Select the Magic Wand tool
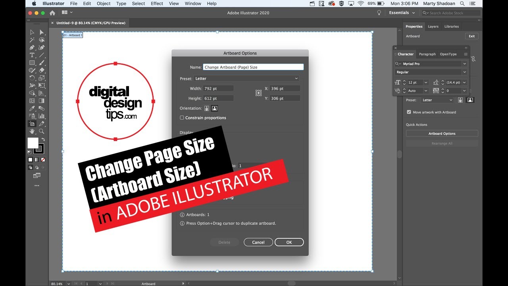This screenshot has width=508, height=286. point(32,40)
